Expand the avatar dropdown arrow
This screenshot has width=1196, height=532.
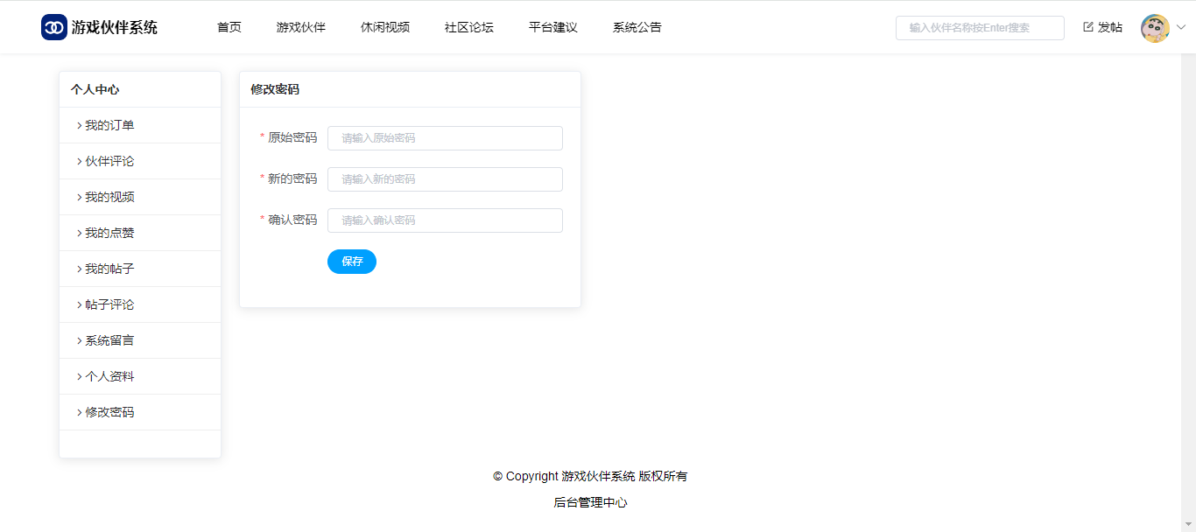(x=1180, y=27)
